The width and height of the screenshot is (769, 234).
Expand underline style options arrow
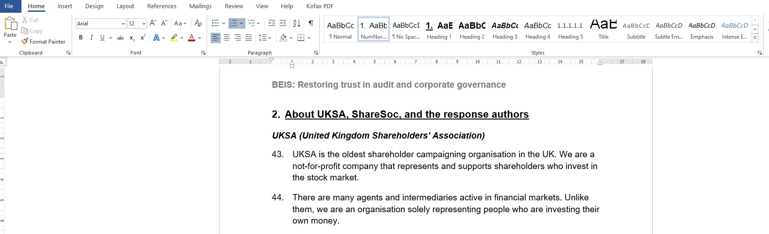pyautogui.click(x=110, y=38)
